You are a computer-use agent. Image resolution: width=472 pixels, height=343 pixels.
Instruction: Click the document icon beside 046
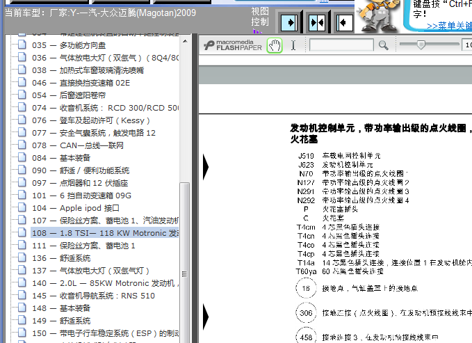[x=22, y=82]
